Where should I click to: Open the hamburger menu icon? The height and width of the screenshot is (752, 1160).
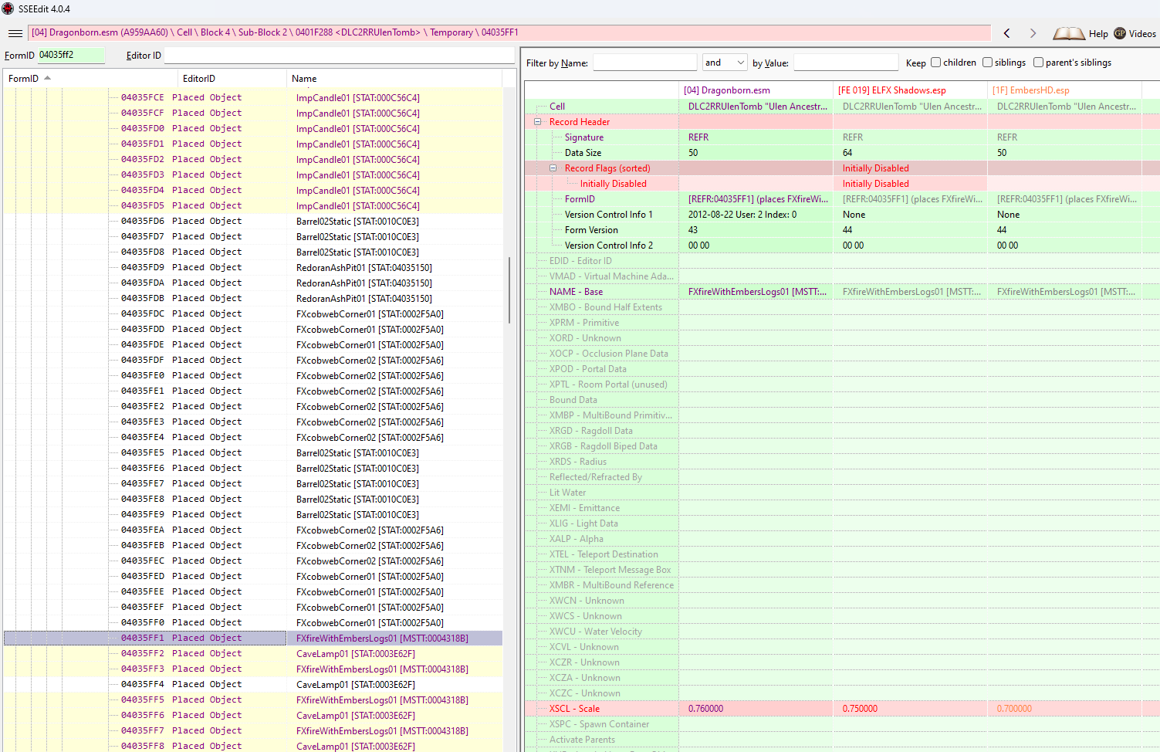pyautogui.click(x=15, y=33)
